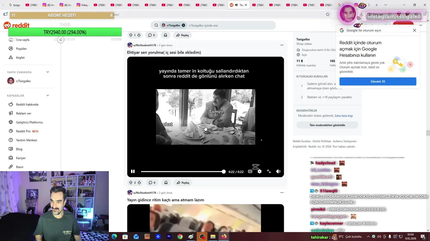Upvote the post showing vote count 1

point(131,35)
